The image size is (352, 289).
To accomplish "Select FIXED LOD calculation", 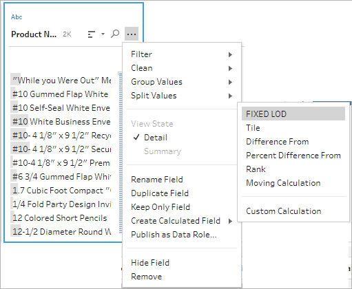I will 293,114.
